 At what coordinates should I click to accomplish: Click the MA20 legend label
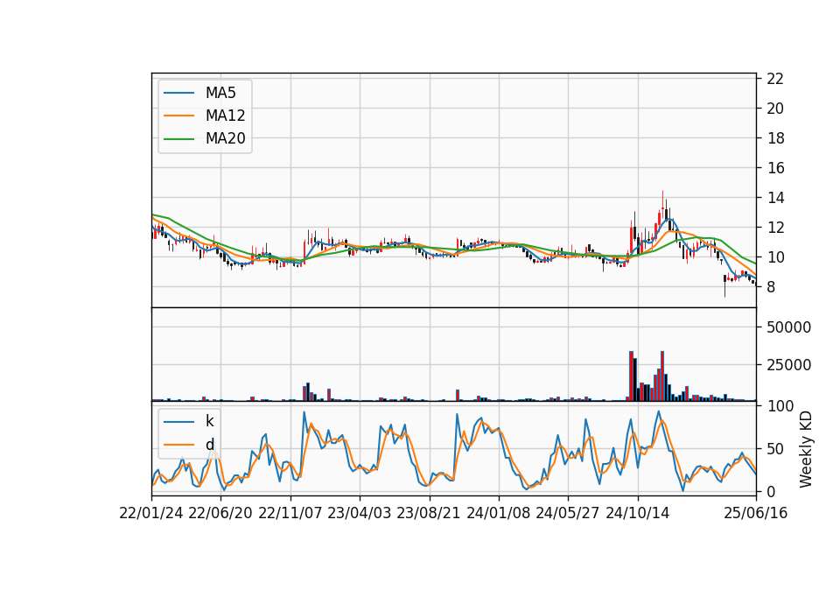(x=225, y=139)
